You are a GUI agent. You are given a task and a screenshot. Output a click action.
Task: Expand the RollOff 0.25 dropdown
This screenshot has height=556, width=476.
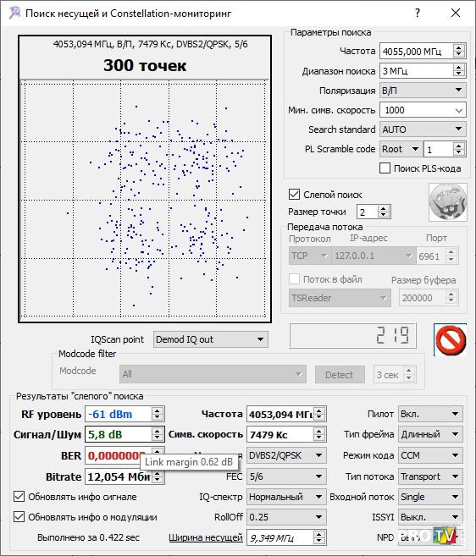286,517
